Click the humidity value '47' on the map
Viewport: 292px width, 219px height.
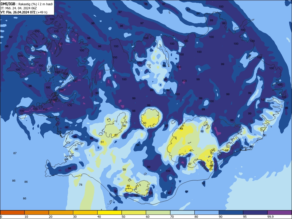point(191,150)
